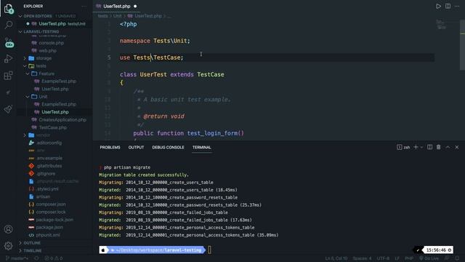Open the Run and Debug view
Viewport: 465px width, 262px height.
point(9,58)
